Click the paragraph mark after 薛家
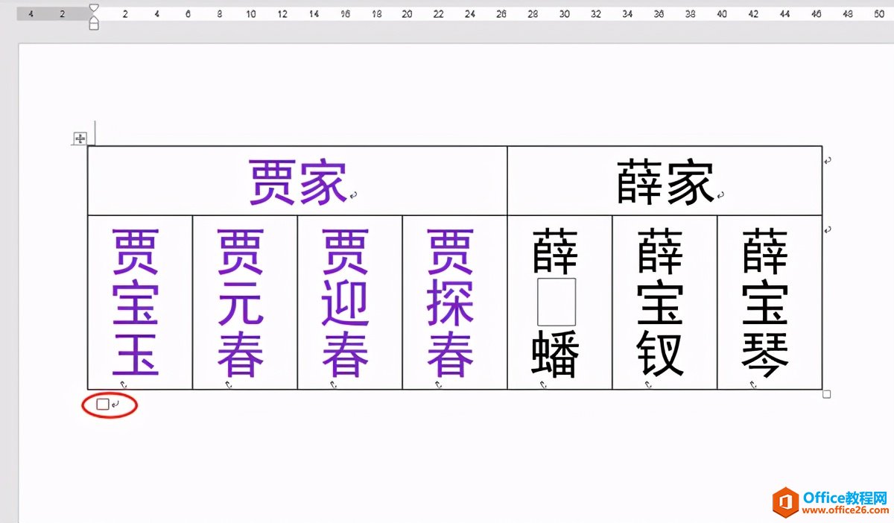894x523 pixels. click(720, 195)
